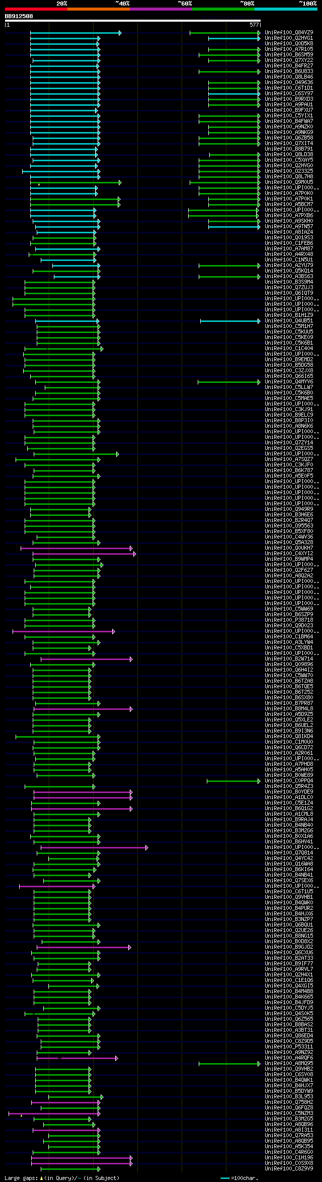Click the UniRef100_Q16WA8 label
322x1182 pixels.
pos(289,864)
